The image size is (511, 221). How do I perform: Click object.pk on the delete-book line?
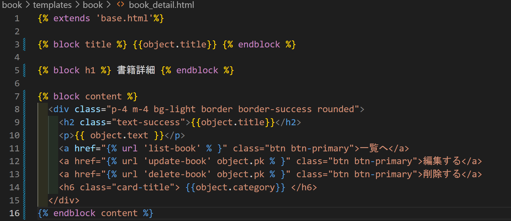(x=241, y=174)
